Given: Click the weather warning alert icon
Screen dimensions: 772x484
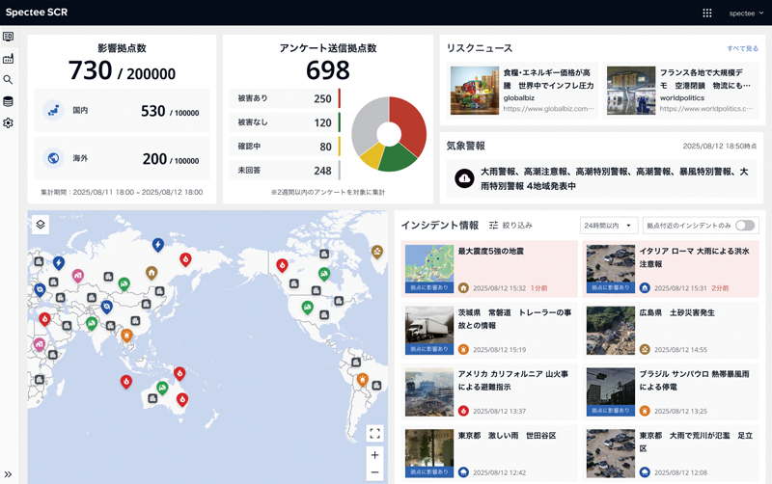Looking at the screenshot, I should point(464,178).
